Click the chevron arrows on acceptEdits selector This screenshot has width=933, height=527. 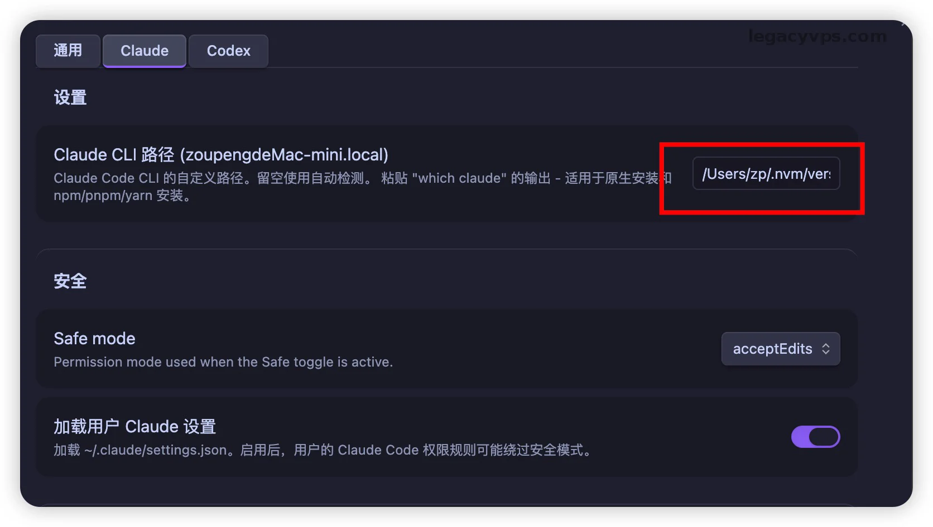(x=826, y=349)
